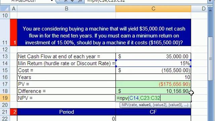Click the 'CF' header cell

tap(153, 112)
